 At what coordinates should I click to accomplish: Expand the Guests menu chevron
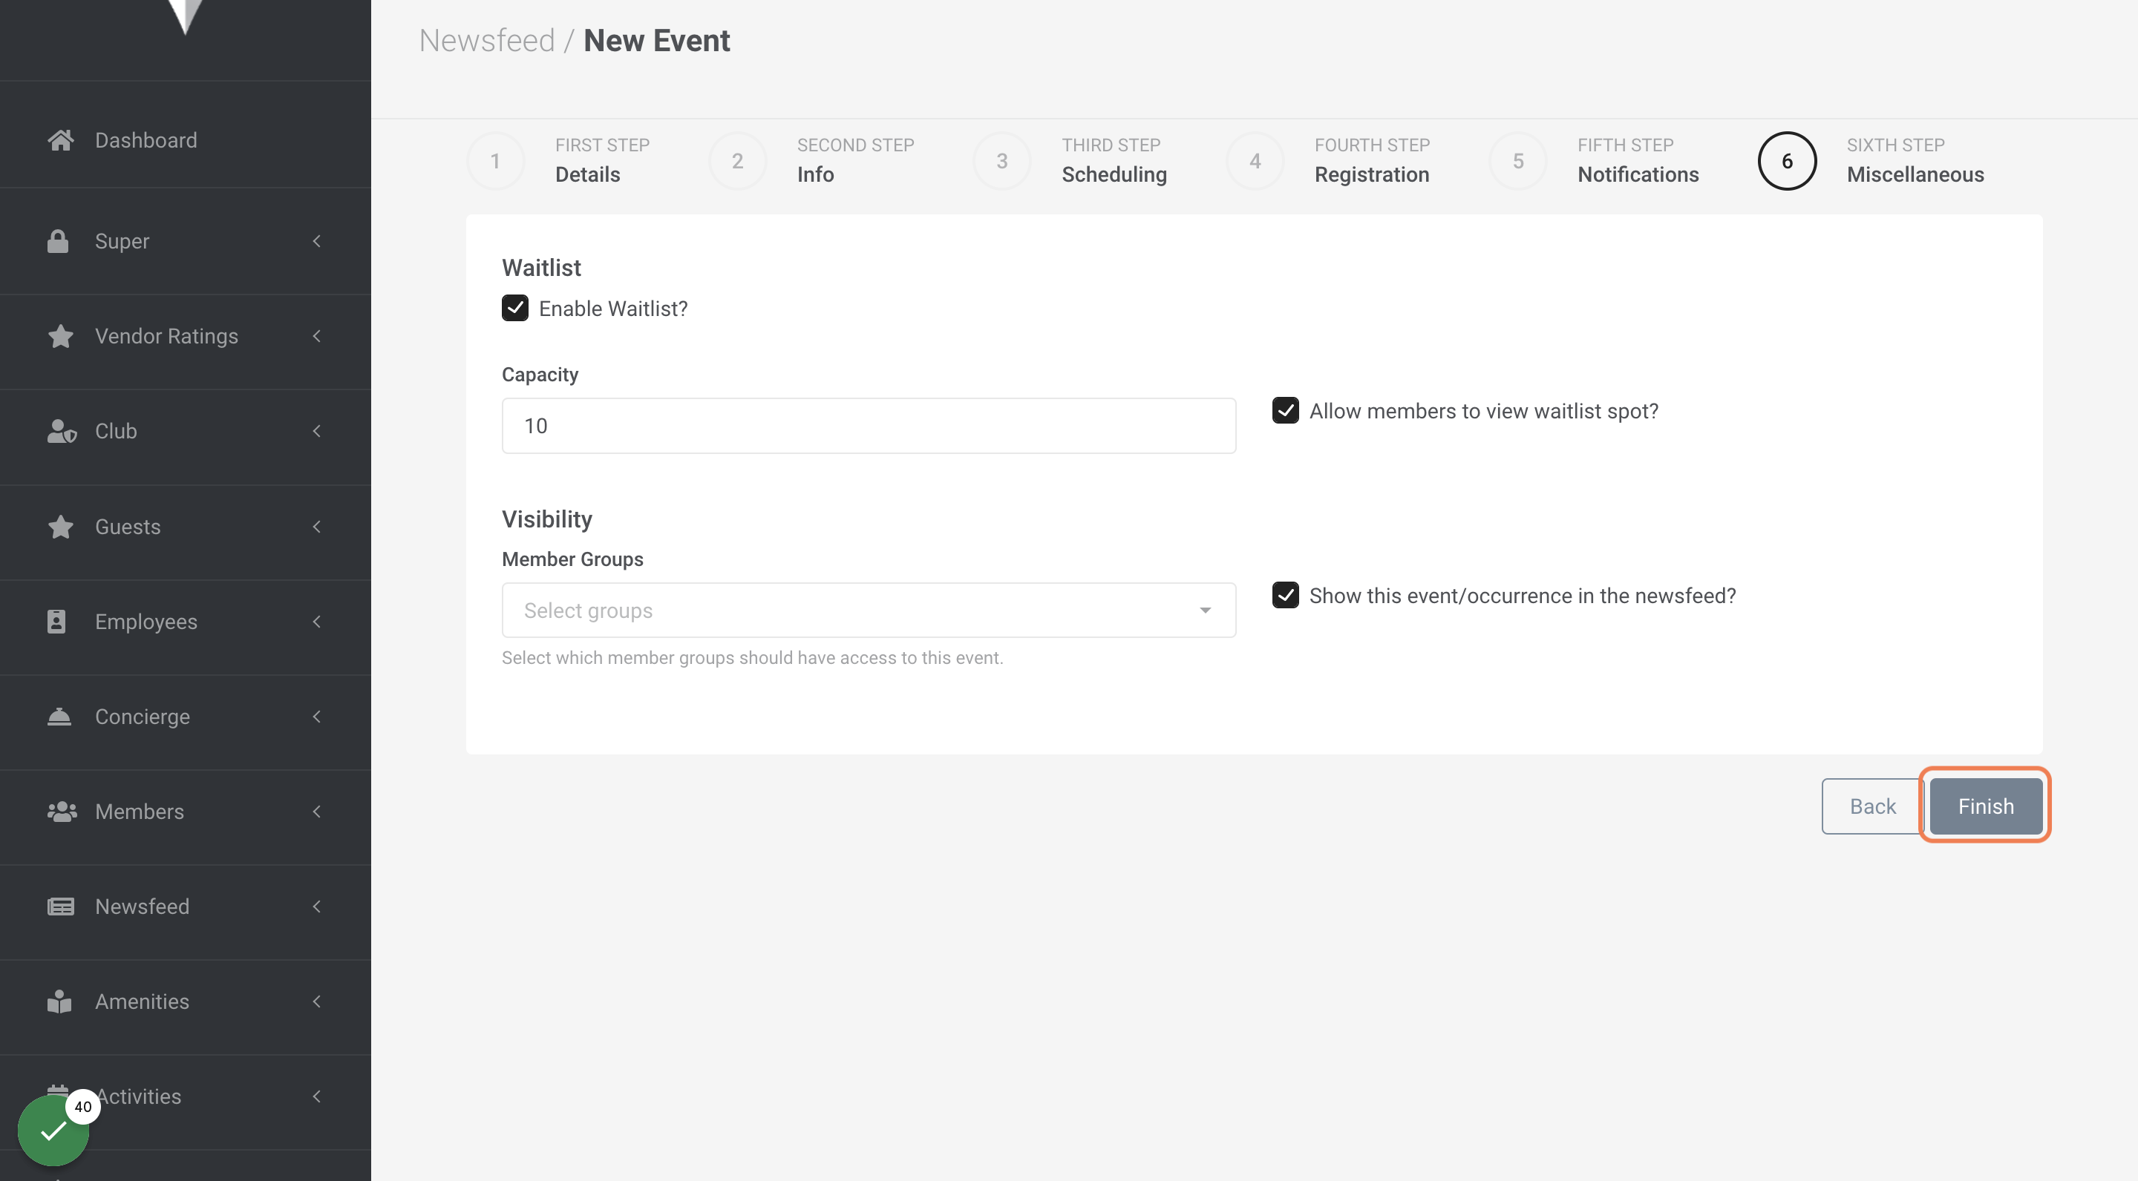pos(316,527)
